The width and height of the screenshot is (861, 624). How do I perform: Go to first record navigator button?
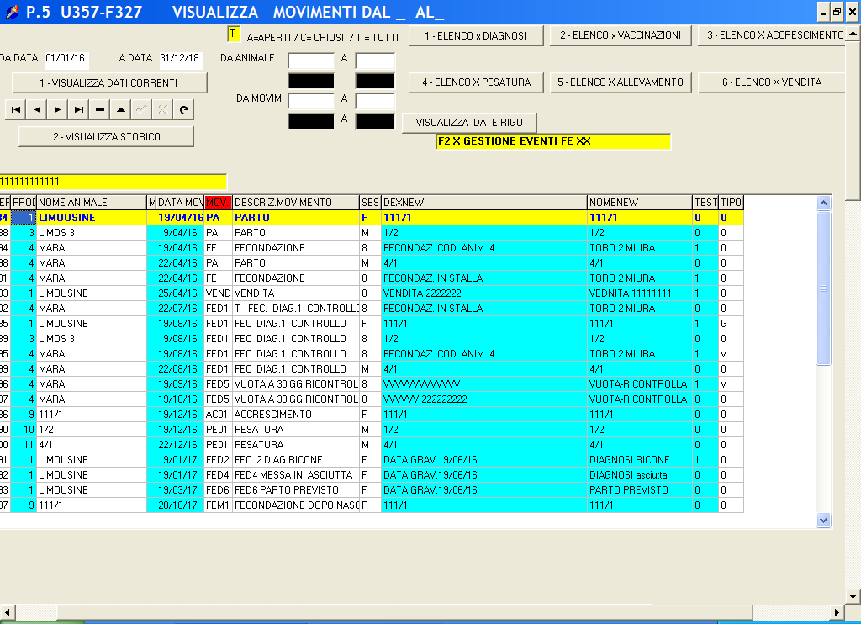point(16,110)
